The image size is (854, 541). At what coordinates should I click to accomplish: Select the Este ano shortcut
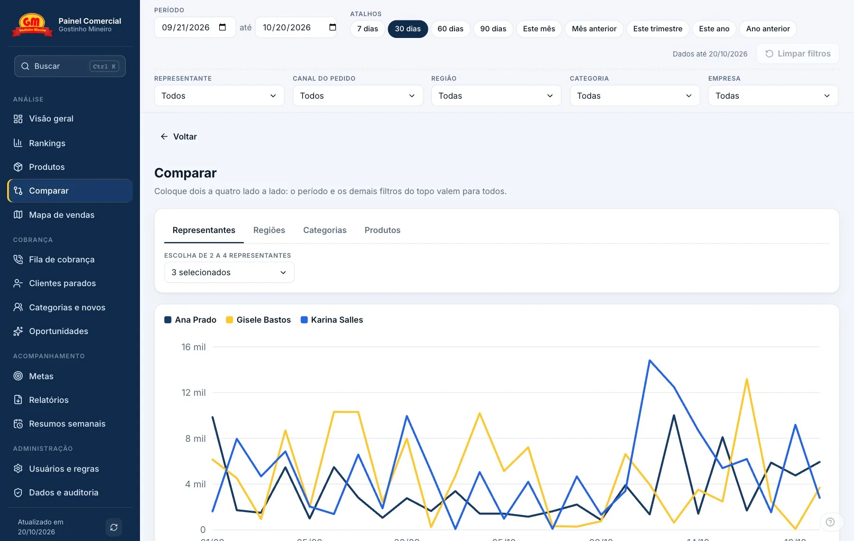click(714, 29)
